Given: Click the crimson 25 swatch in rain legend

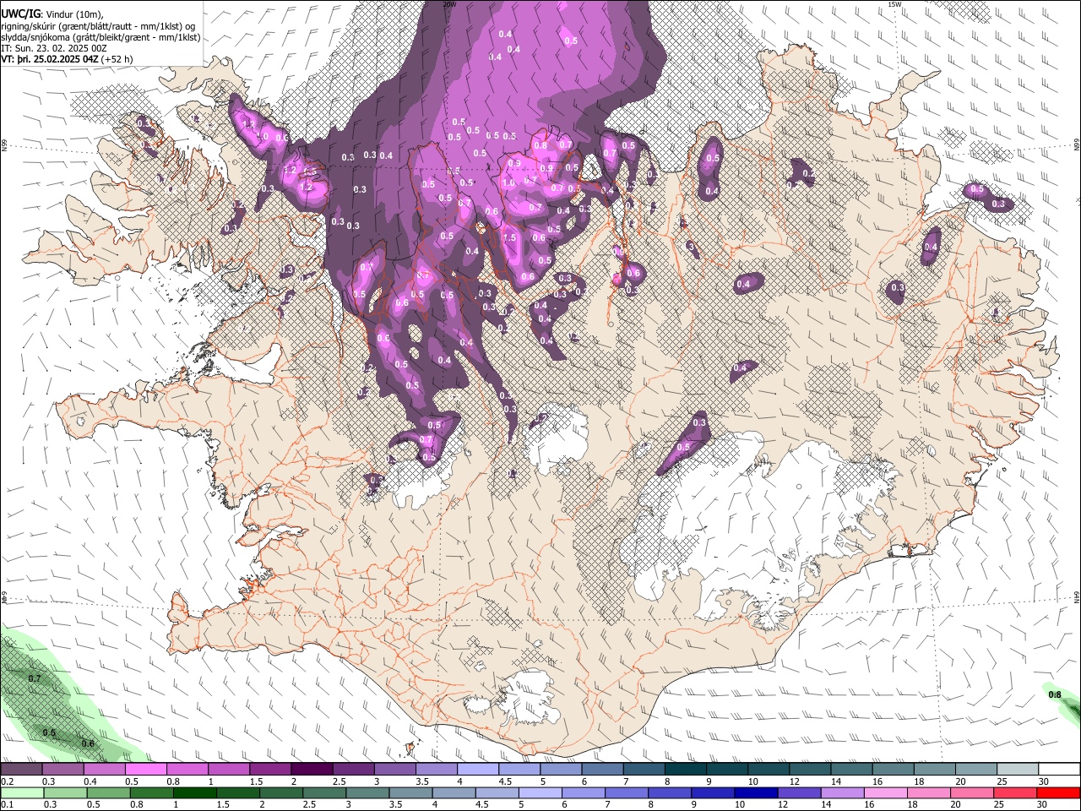Looking at the screenshot, I should [x=1016, y=793].
